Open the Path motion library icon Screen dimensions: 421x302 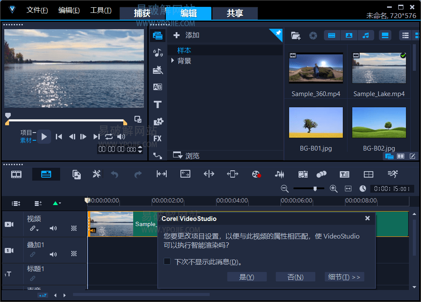[158, 156]
